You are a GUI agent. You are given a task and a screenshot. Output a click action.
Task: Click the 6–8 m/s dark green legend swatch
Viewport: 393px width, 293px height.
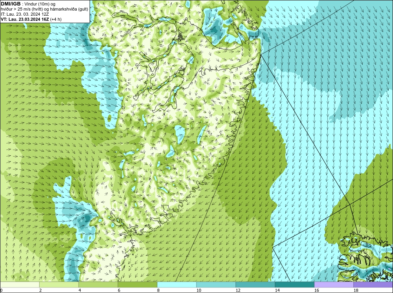[137, 284]
